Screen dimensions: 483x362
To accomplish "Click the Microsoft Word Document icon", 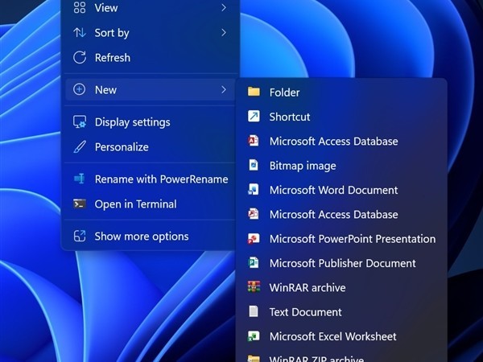I will pos(254,190).
